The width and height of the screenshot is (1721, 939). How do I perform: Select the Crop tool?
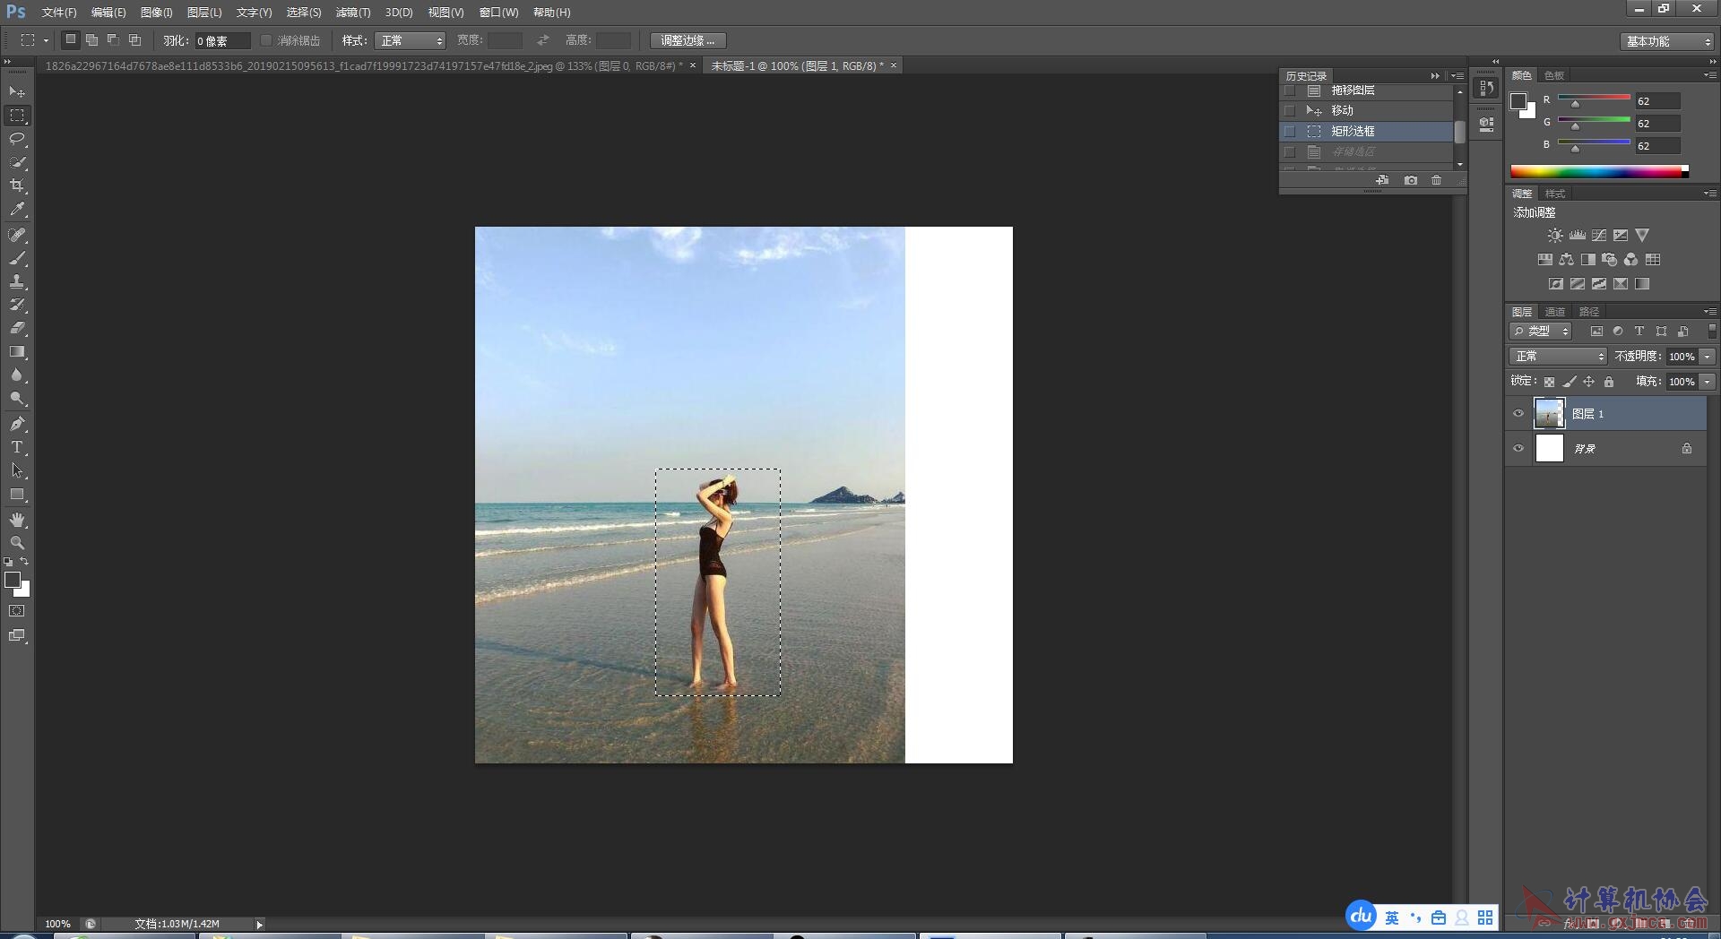point(17,185)
